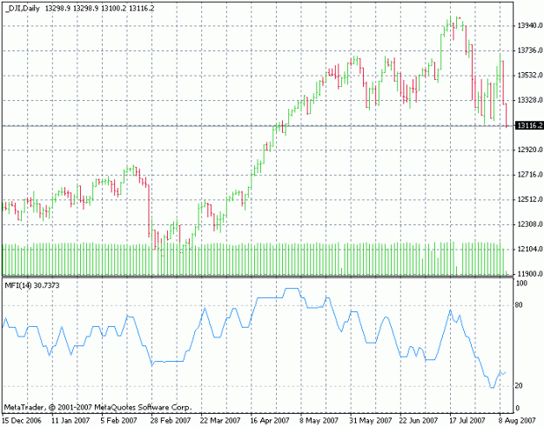
Task: Click the 12920.0 price axis label
Action: point(530,150)
